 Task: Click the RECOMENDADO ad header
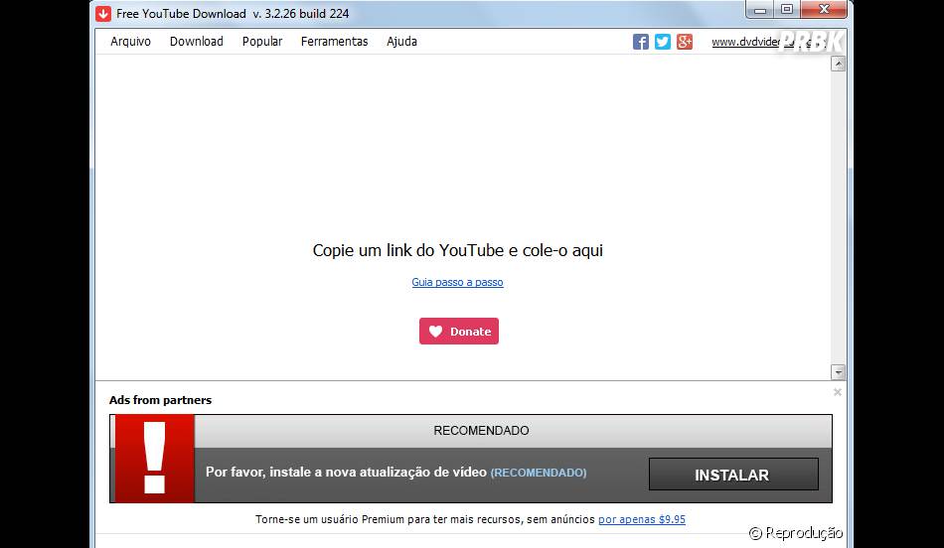481,431
